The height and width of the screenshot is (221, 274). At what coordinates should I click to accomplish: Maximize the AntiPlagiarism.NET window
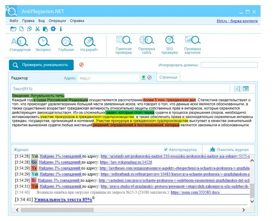click(247, 12)
